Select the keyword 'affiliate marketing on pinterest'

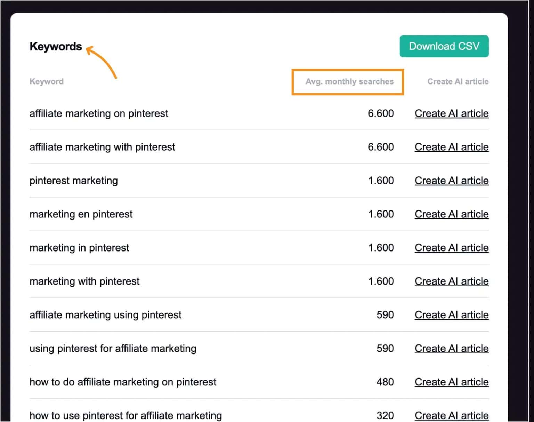tap(99, 113)
